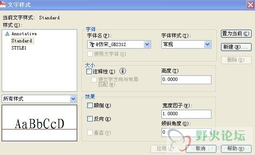Toggle 使文字方向与布局匹配 checkbox
The width and height of the screenshot is (255, 155).
click(x=94, y=80)
